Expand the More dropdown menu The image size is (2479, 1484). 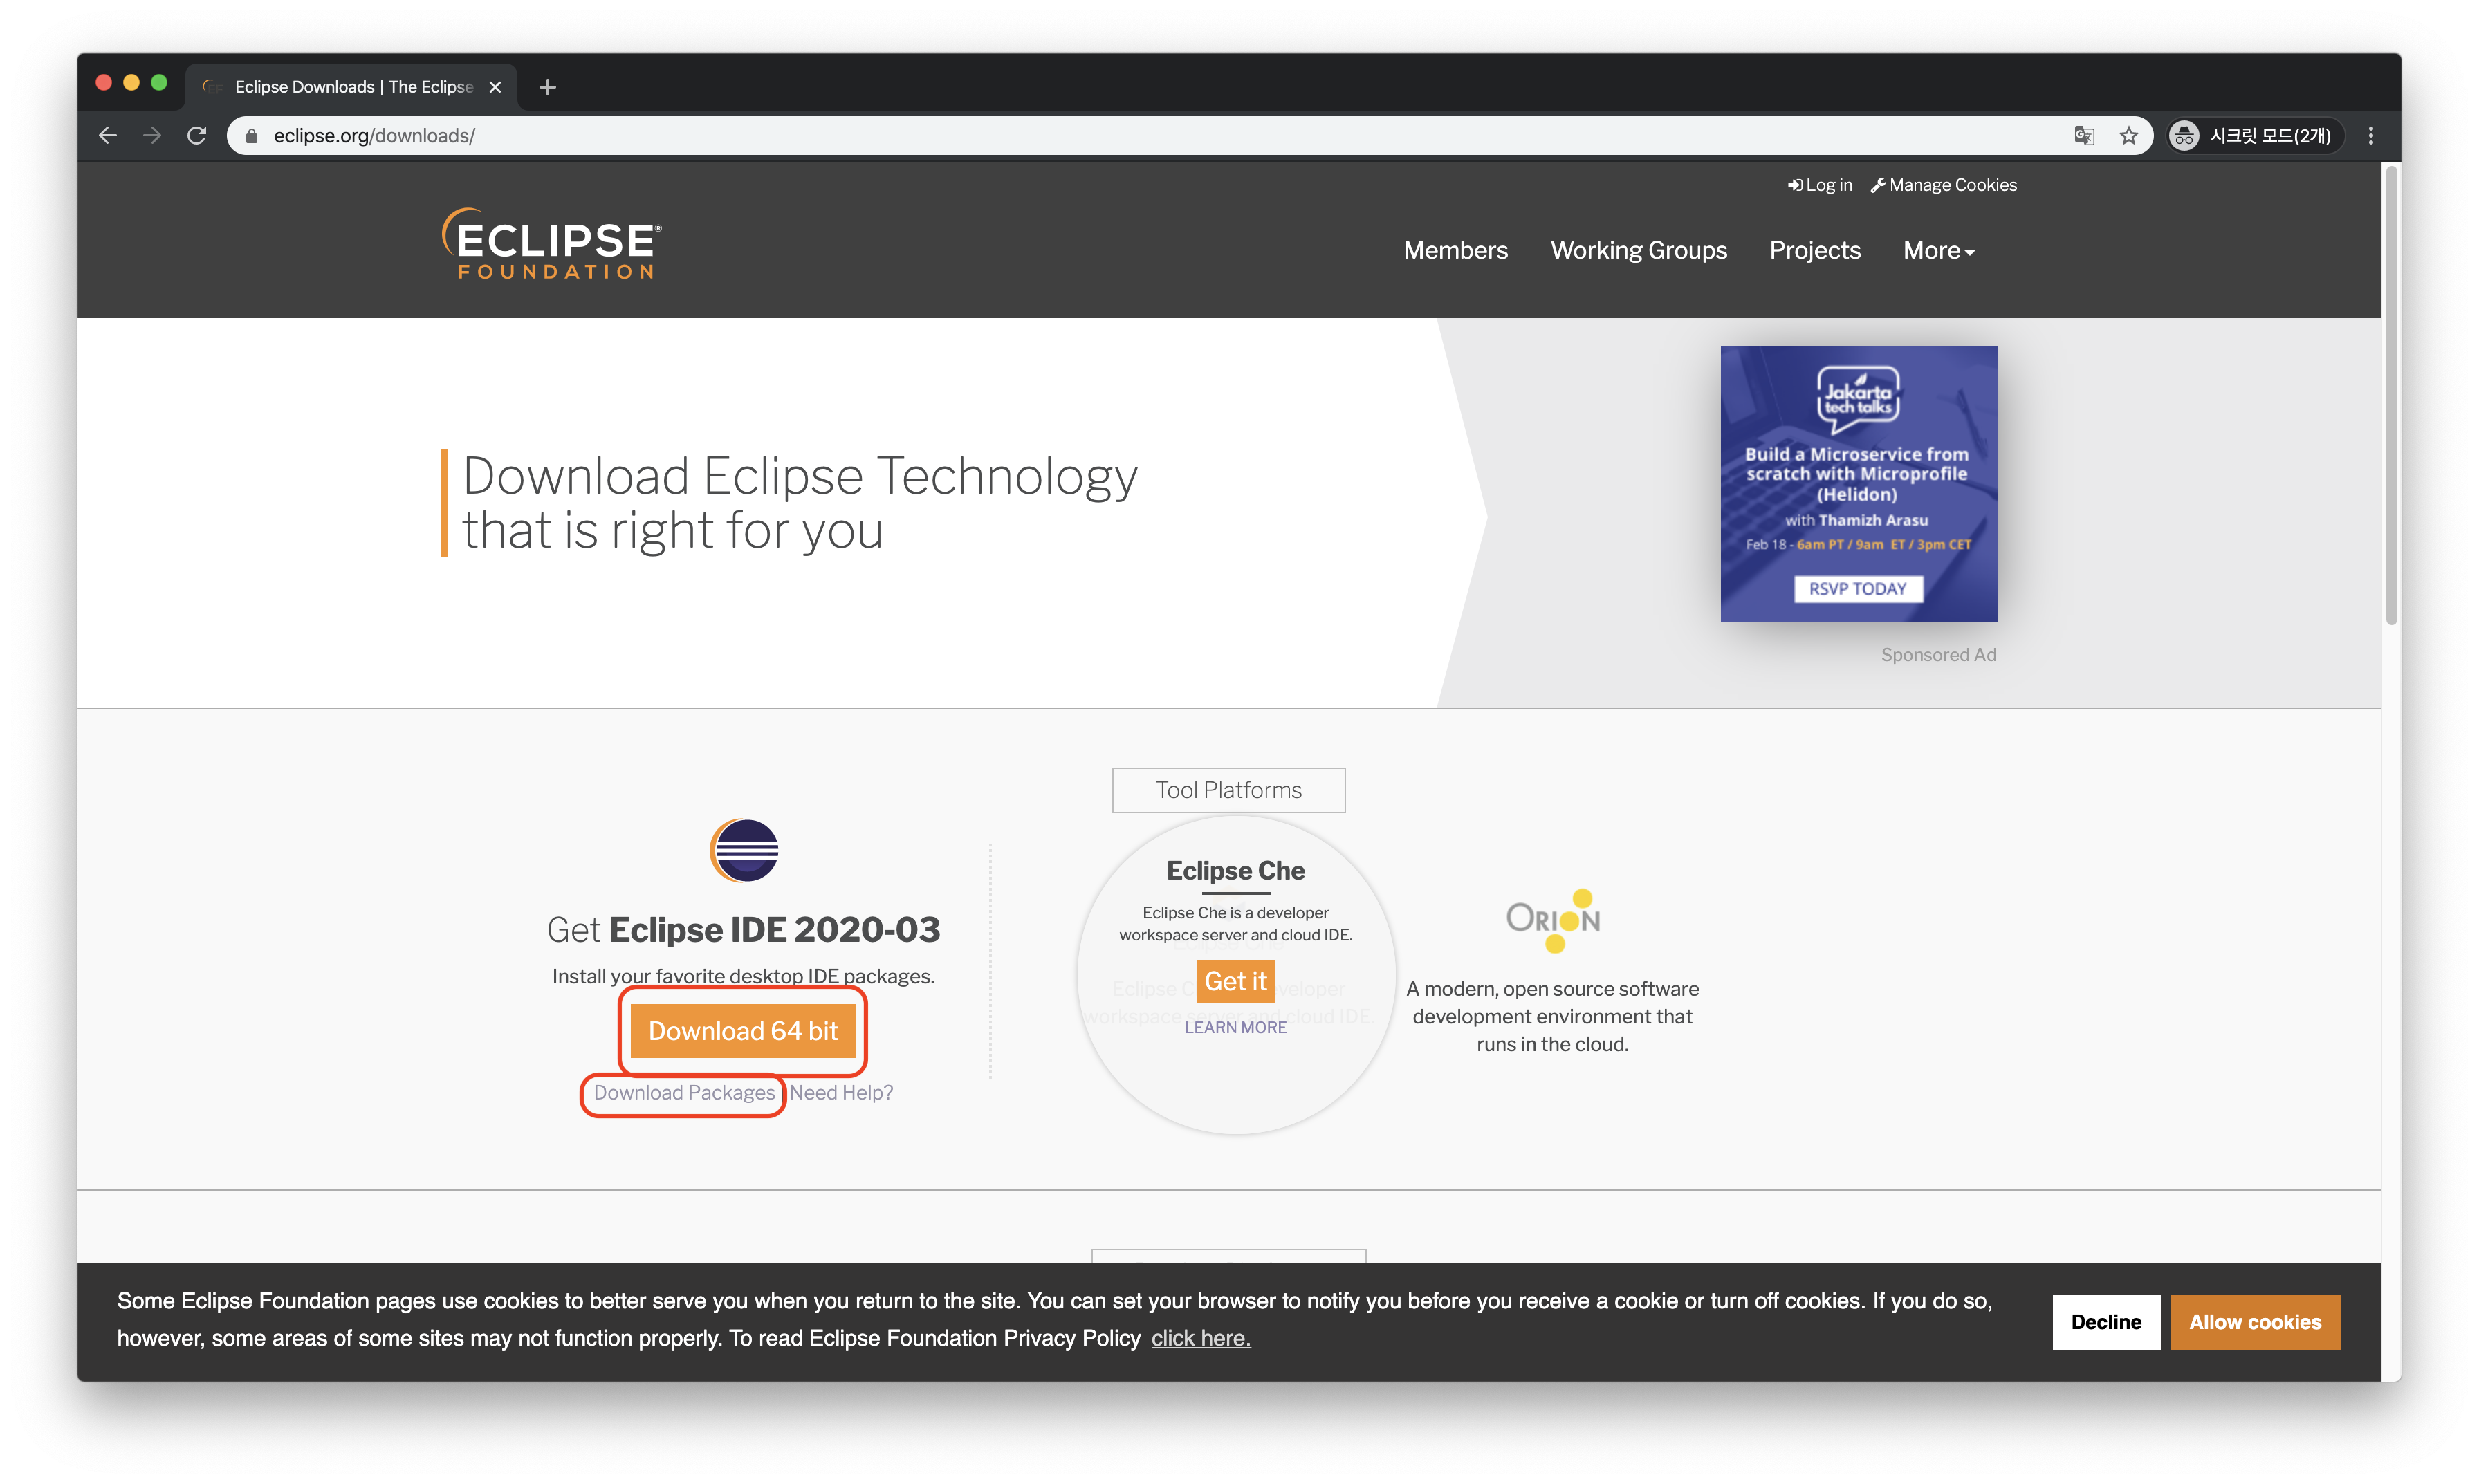1938,250
